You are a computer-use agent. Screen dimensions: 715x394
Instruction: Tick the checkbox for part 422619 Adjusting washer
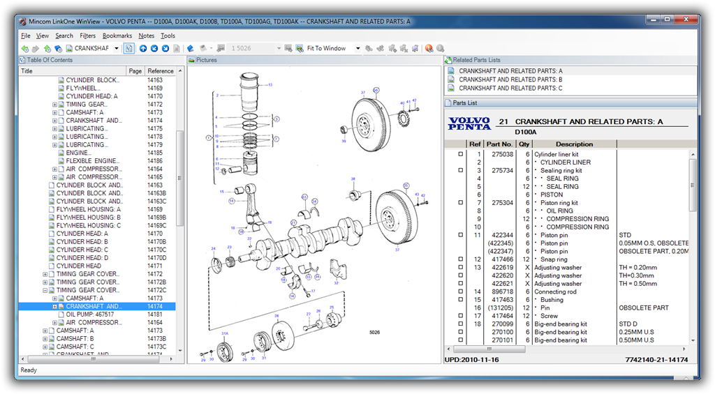461,267
